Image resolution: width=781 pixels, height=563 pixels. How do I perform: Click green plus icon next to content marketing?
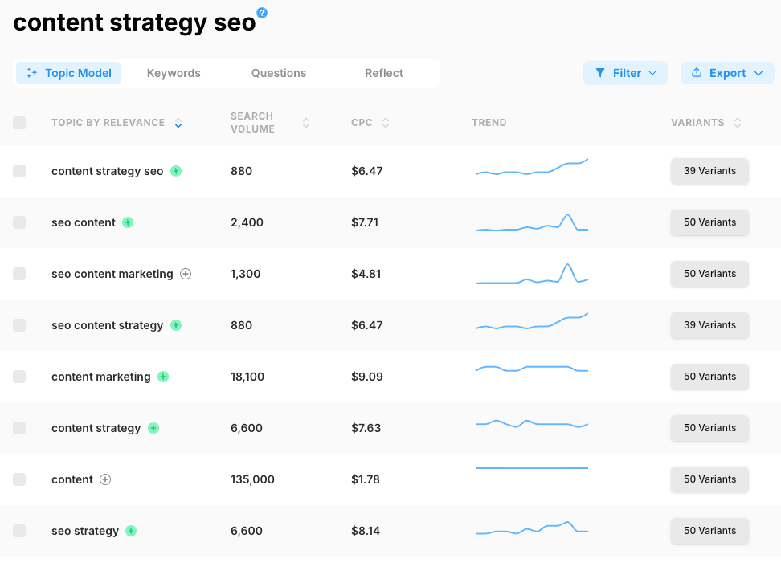tap(163, 377)
